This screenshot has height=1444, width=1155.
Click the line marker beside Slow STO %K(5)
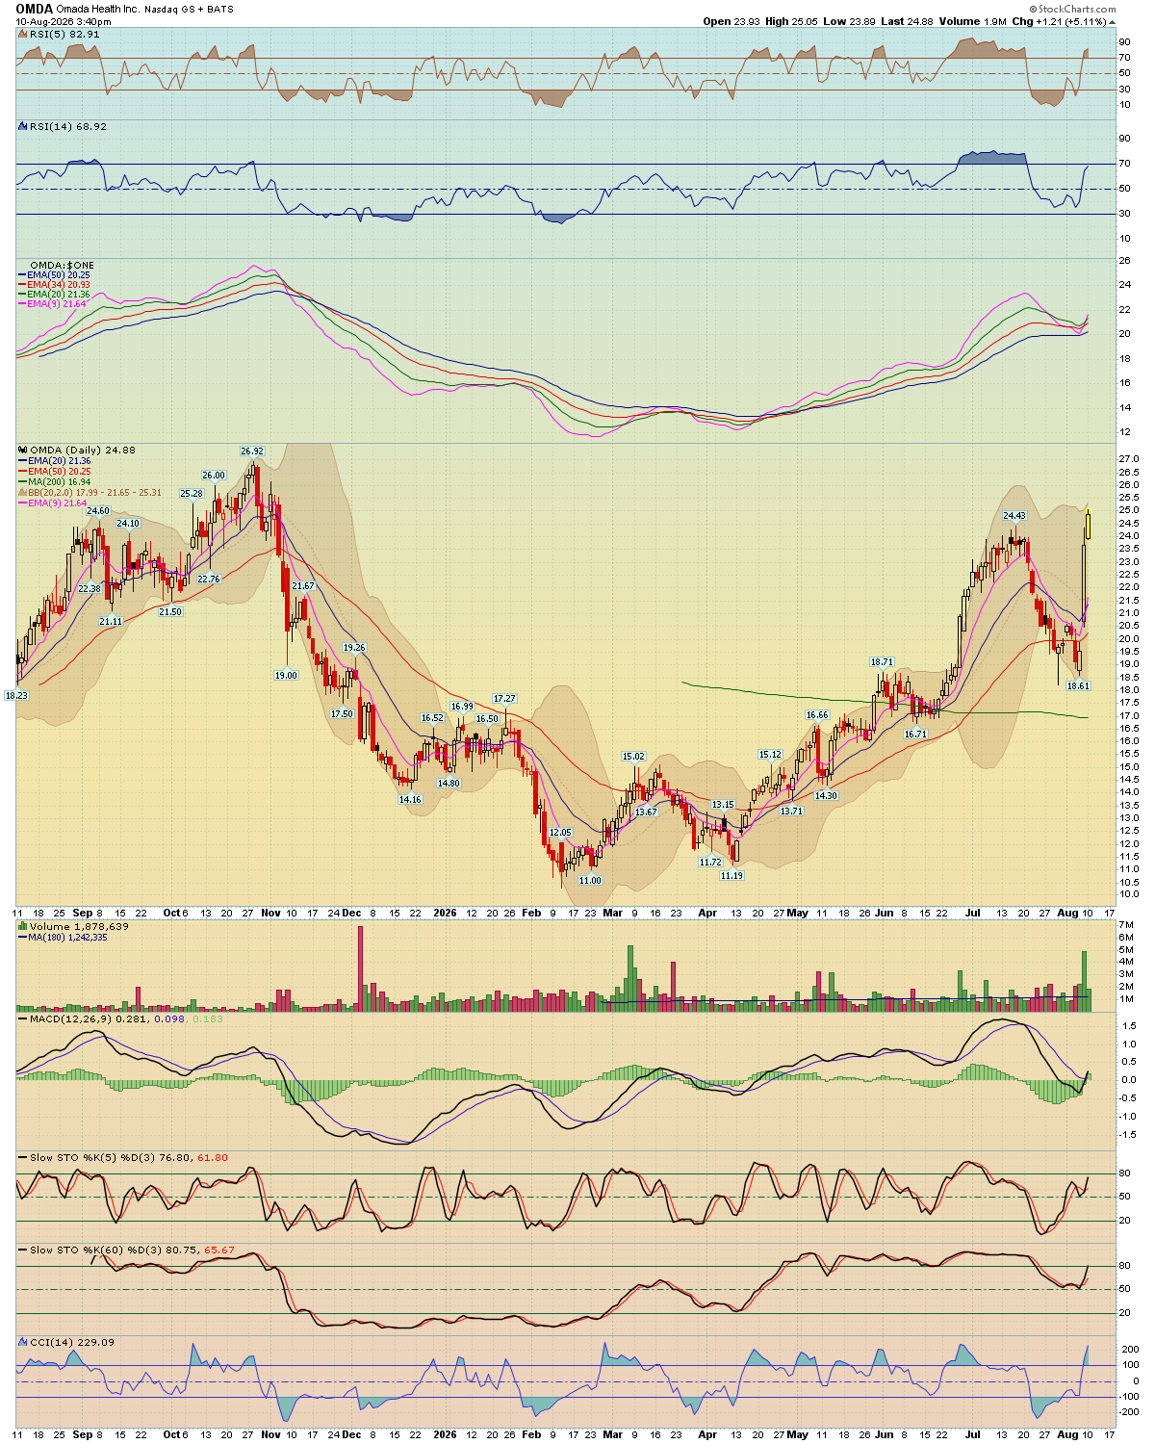[x=23, y=1158]
